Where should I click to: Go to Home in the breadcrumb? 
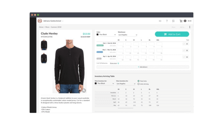pos(41,27)
